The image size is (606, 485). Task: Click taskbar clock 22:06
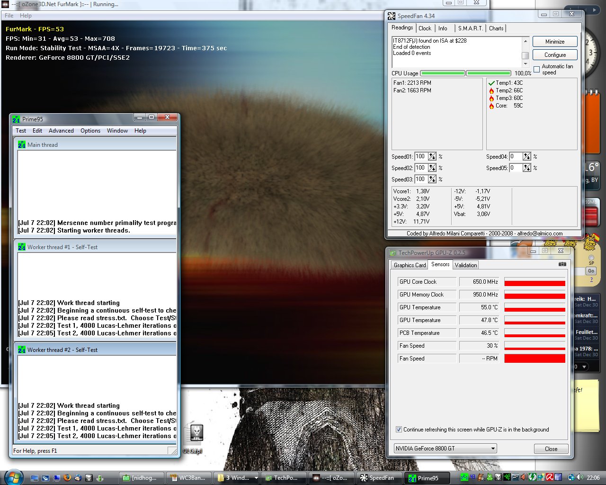click(593, 478)
